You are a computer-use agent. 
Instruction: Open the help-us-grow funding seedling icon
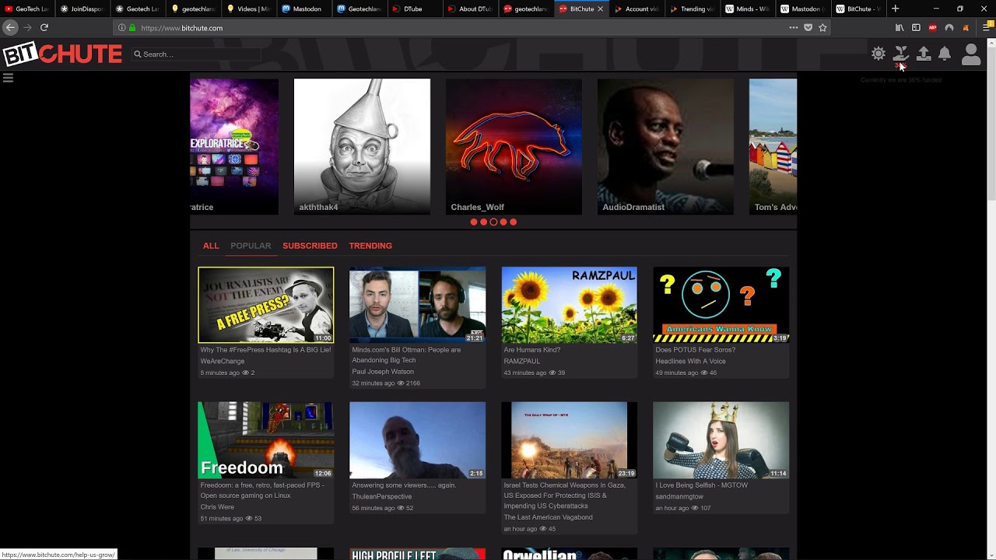click(x=901, y=54)
